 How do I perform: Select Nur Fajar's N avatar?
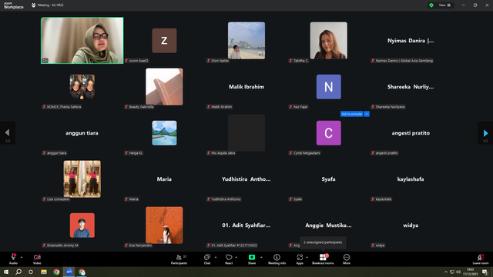click(329, 87)
